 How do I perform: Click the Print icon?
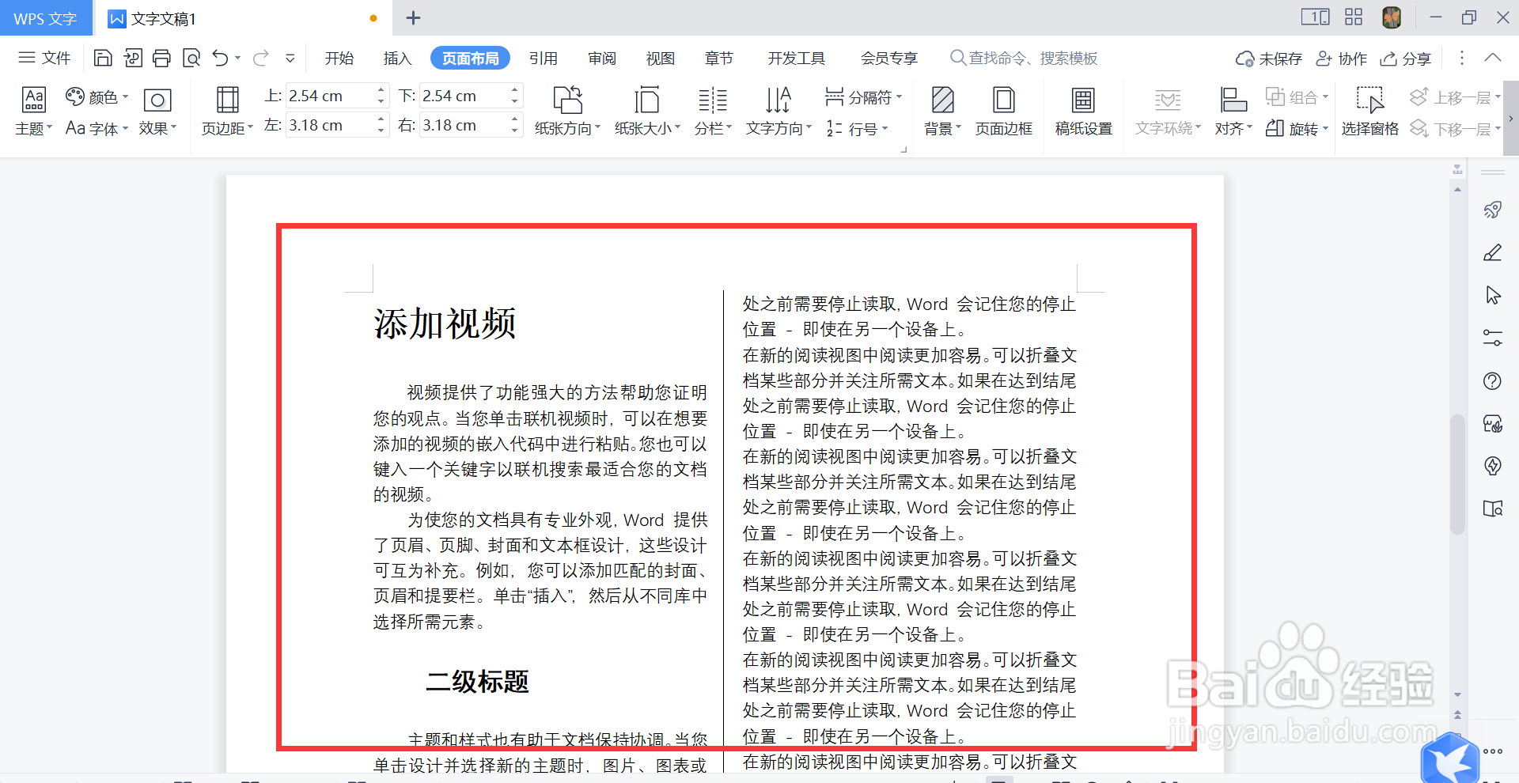pyautogui.click(x=162, y=58)
